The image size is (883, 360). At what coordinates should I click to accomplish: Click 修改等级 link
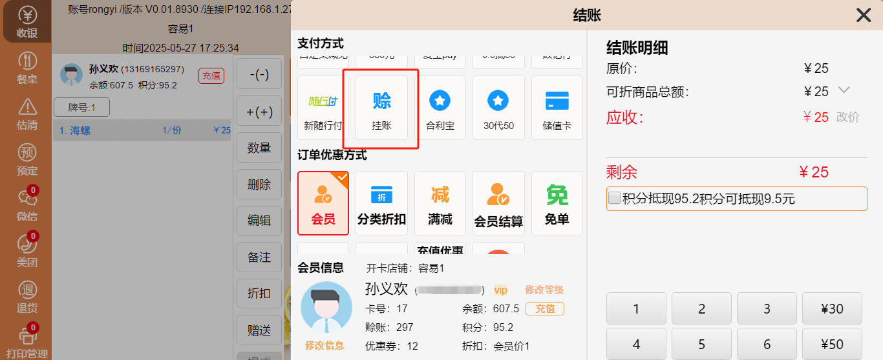point(544,290)
